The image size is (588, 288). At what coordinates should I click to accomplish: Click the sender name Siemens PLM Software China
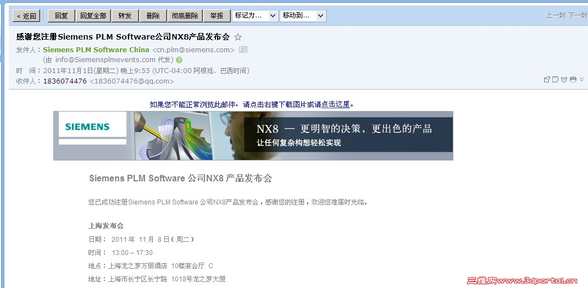tap(96, 49)
